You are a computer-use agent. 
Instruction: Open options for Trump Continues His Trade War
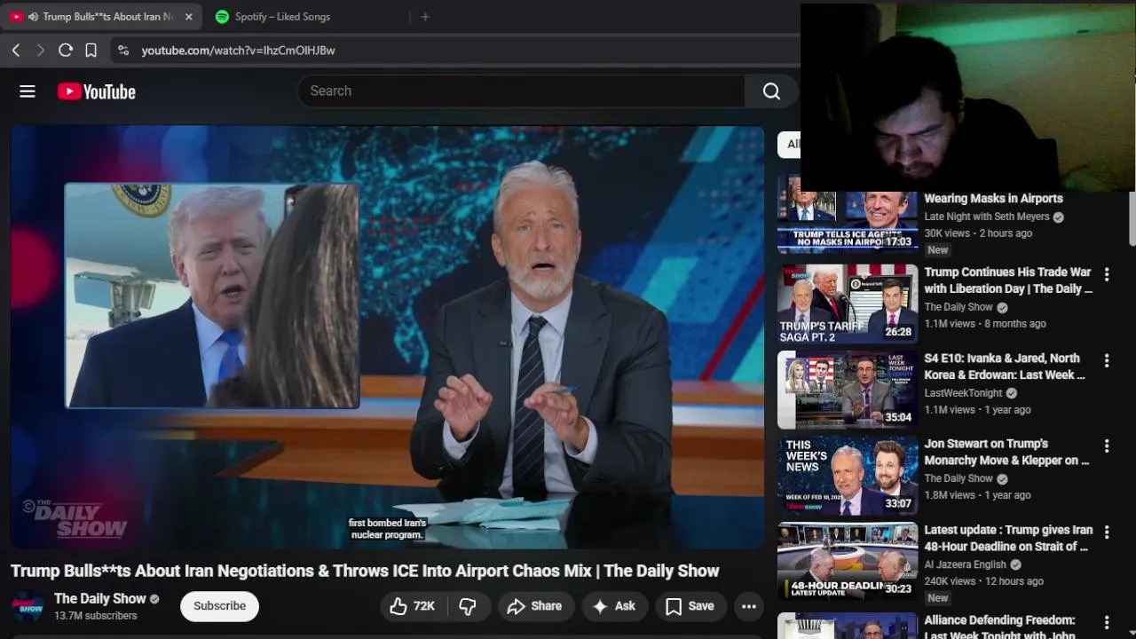click(1106, 274)
